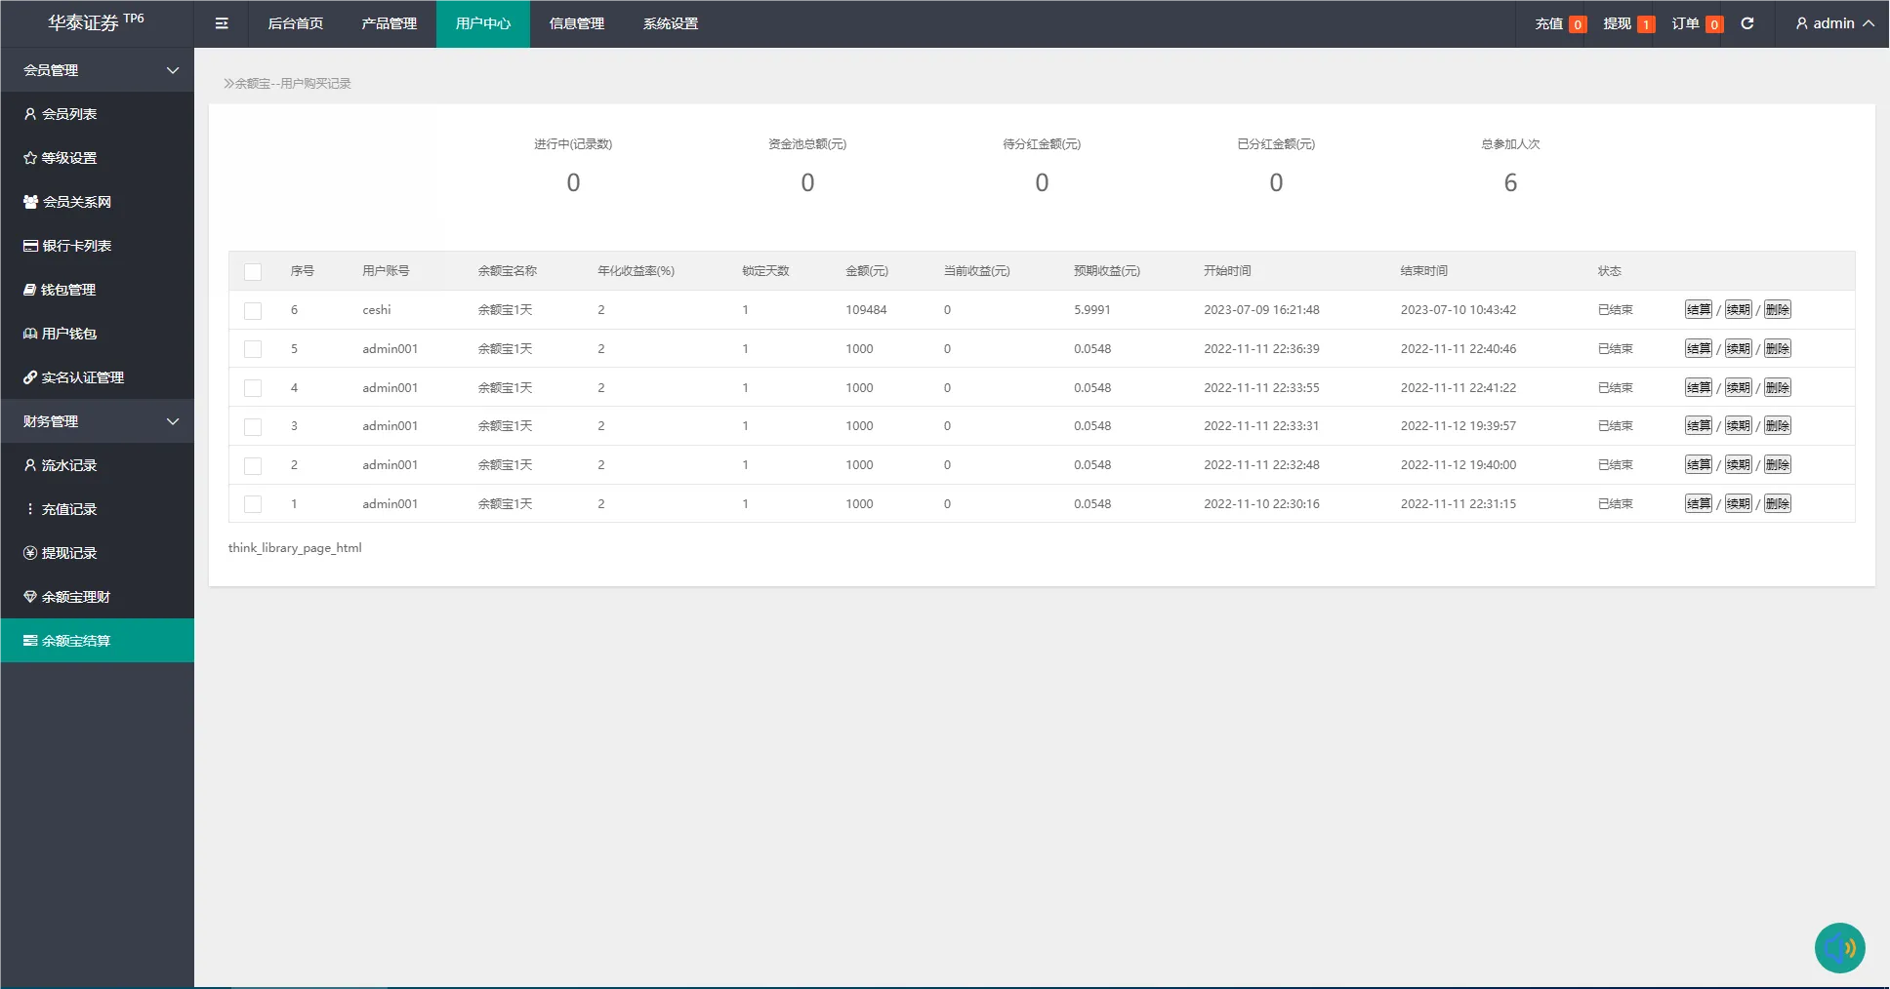Click the 会员关系网 group icon
The image size is (1890, 989).
[x=30, y=202]
